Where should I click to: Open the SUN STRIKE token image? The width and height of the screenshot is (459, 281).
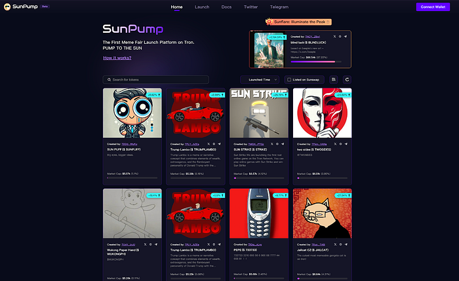click(x=259, y=113)
